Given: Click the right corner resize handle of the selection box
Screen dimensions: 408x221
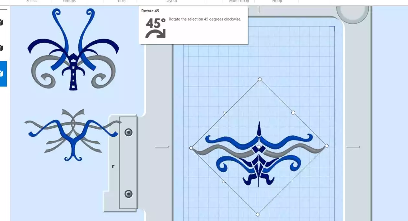Looking at the screenshot, I should click(327, 146).
